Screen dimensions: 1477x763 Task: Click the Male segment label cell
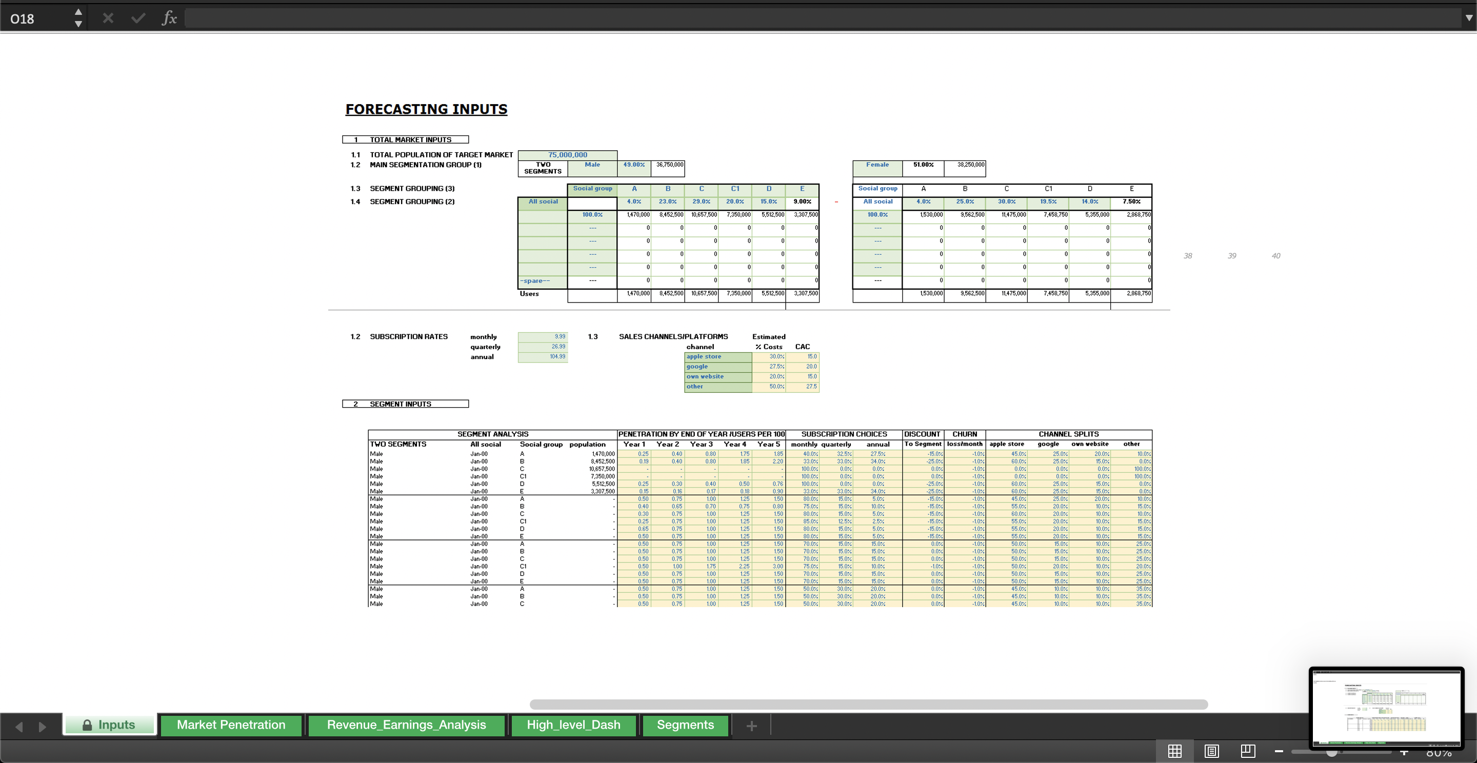(x=592, y=168)
